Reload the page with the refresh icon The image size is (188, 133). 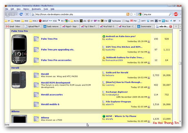point(21,14)
